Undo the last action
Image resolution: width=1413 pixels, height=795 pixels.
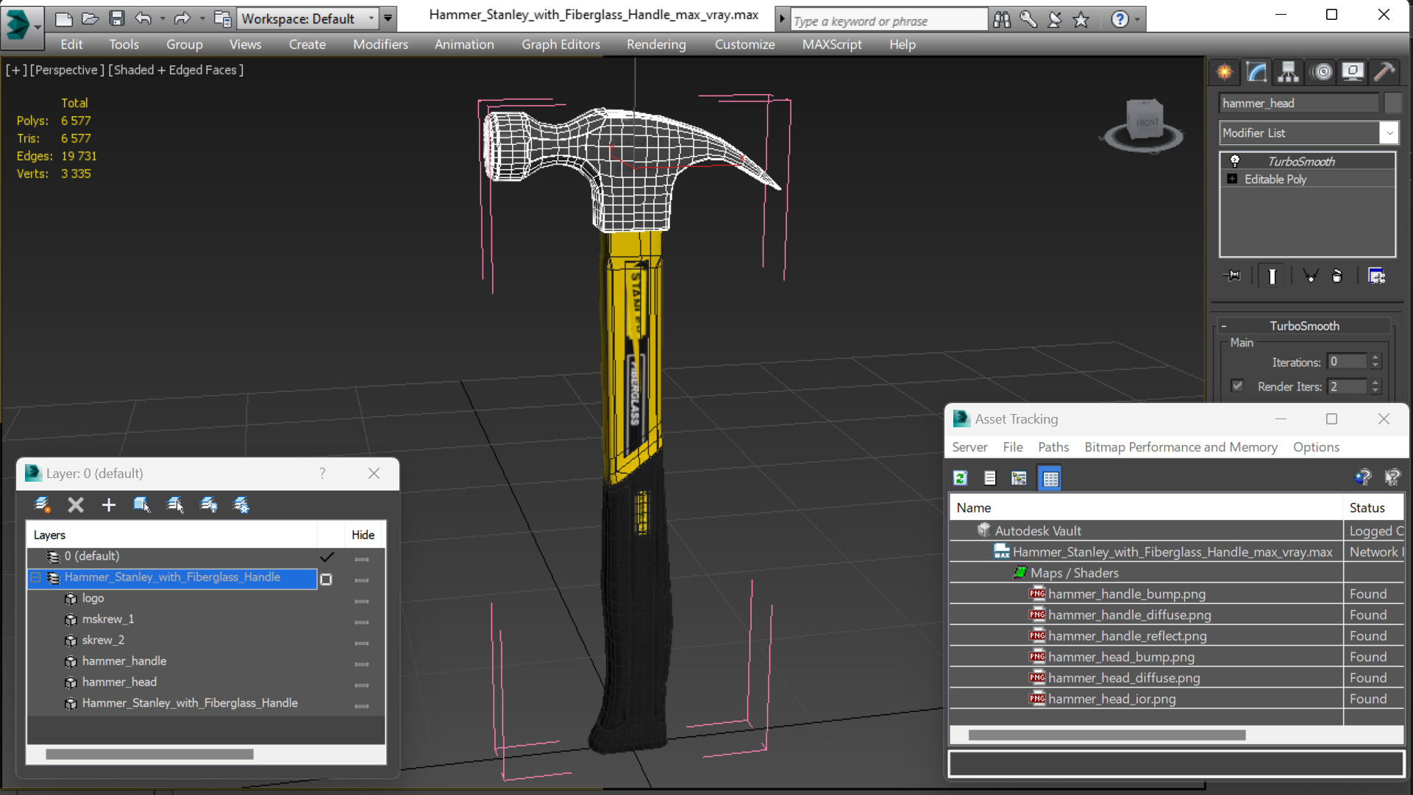pyautogui.click(x=143, y=18)
